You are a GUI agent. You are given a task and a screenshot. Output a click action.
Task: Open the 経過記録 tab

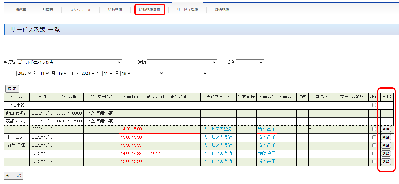222,10
